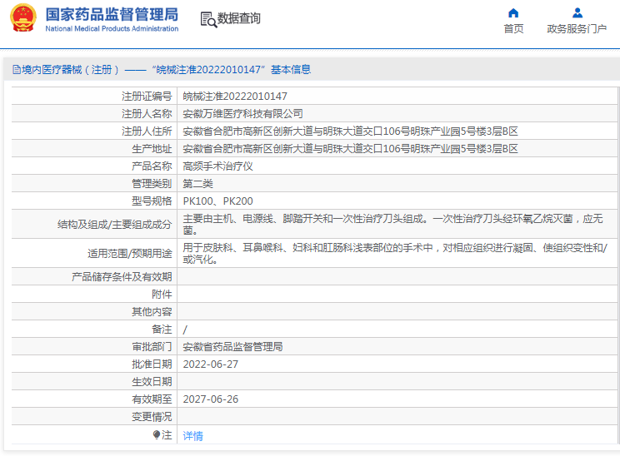The image size is (620, 456).
Task: Open the 详情 link
Action: [x=193, y=435]
